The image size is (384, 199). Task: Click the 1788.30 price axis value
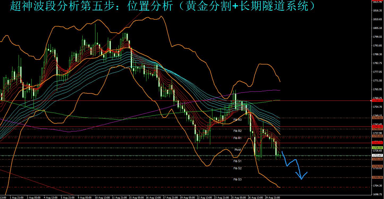[x=378, y=54]
